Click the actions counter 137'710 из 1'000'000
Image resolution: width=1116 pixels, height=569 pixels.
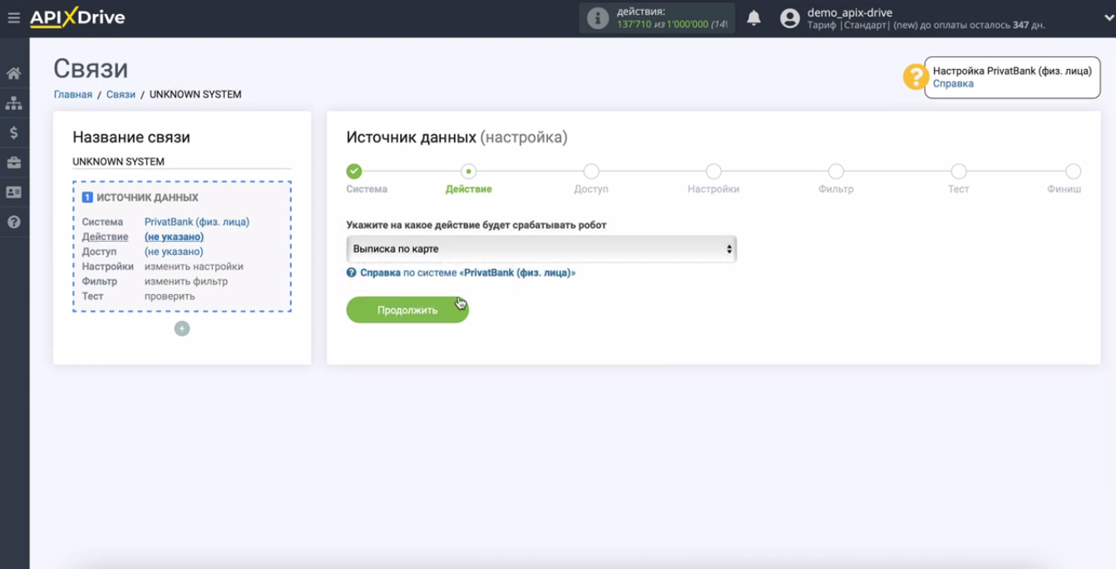(x=672, y=24)
